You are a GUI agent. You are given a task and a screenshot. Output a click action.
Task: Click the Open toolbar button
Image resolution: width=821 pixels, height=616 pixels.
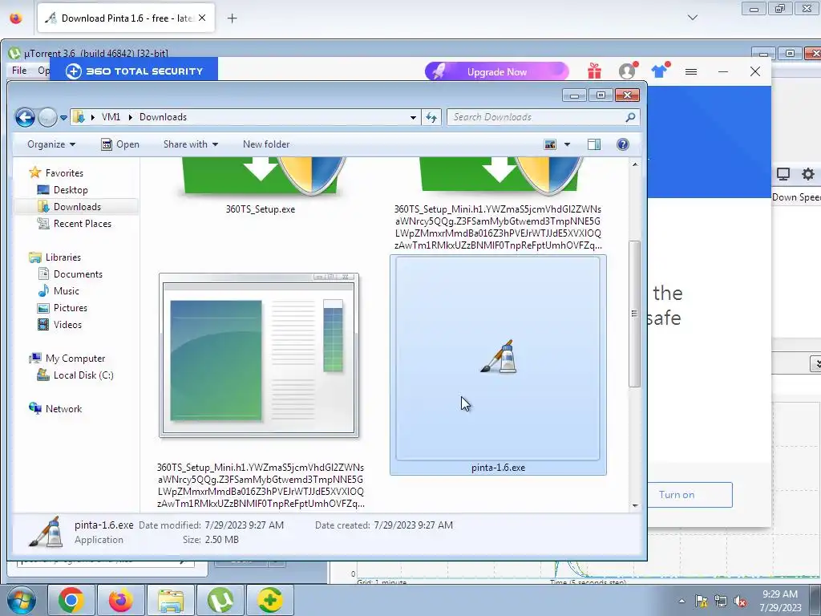pos(120,144)
